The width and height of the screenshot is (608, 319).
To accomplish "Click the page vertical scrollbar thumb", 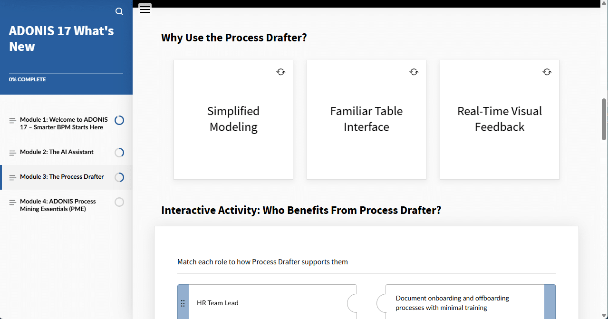I will pos(604,112).
